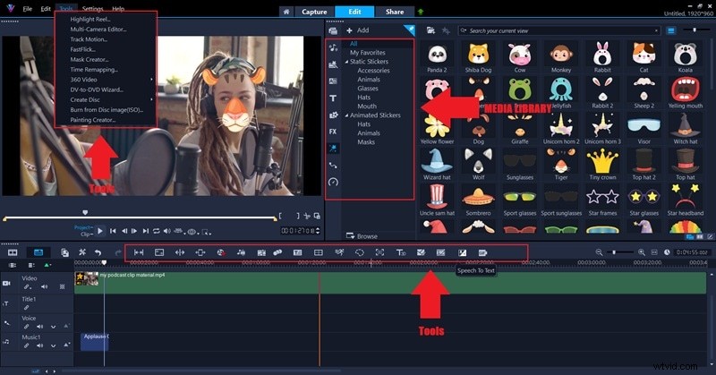Collapse the Animated Stickers category

point(346,115)
